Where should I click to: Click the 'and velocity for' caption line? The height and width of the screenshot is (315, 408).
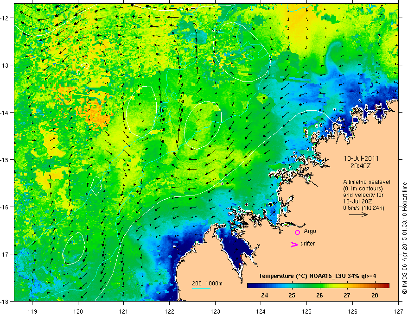(363, 195)
